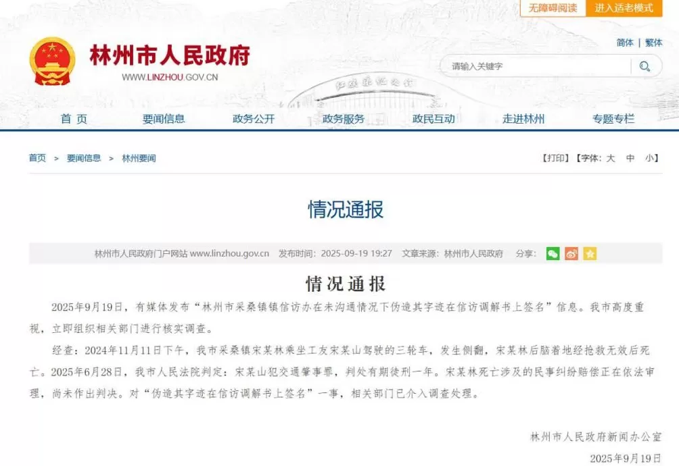This screenshot has height=466, width=679.
Task: Share the article to WeChat
Action: click(553, 254)
